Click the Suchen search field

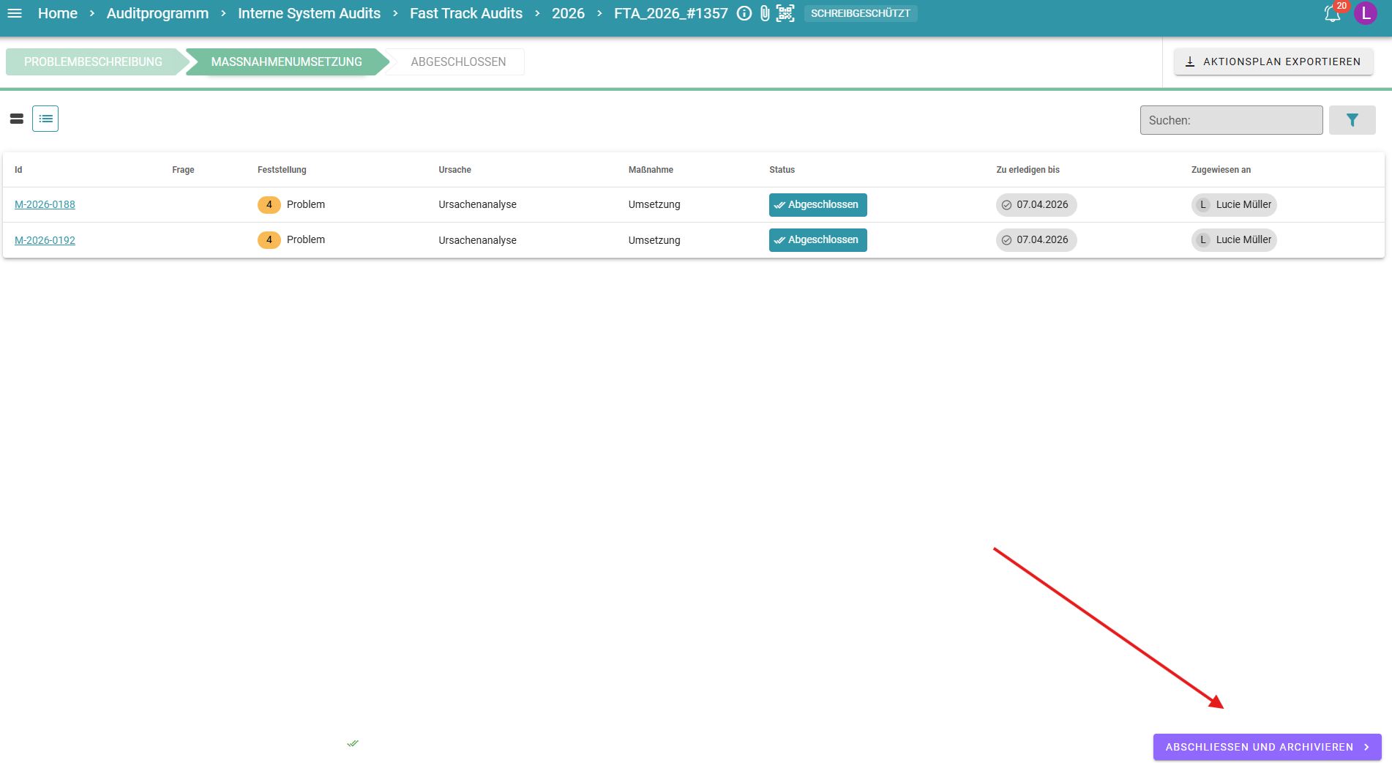tap(1231, 120)
